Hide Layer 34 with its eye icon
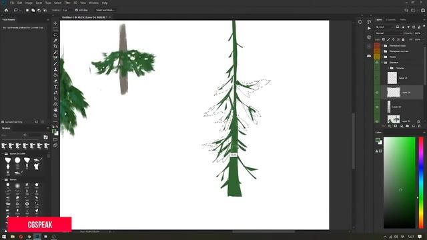This screenshot has width=427, height=240. pos(377,93)
